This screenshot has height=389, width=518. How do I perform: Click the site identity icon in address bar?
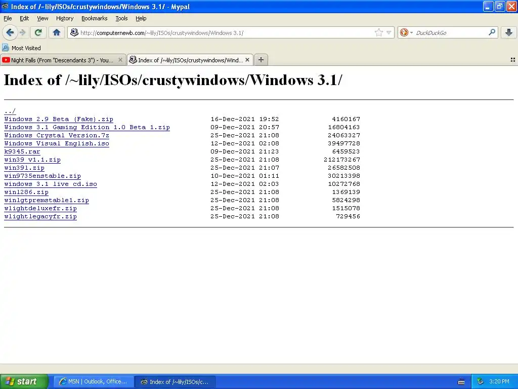[74, 32]
